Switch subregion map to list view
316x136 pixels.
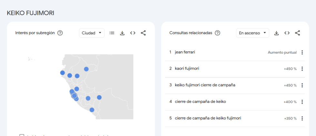pyautogui.click(x=112, y=33)
